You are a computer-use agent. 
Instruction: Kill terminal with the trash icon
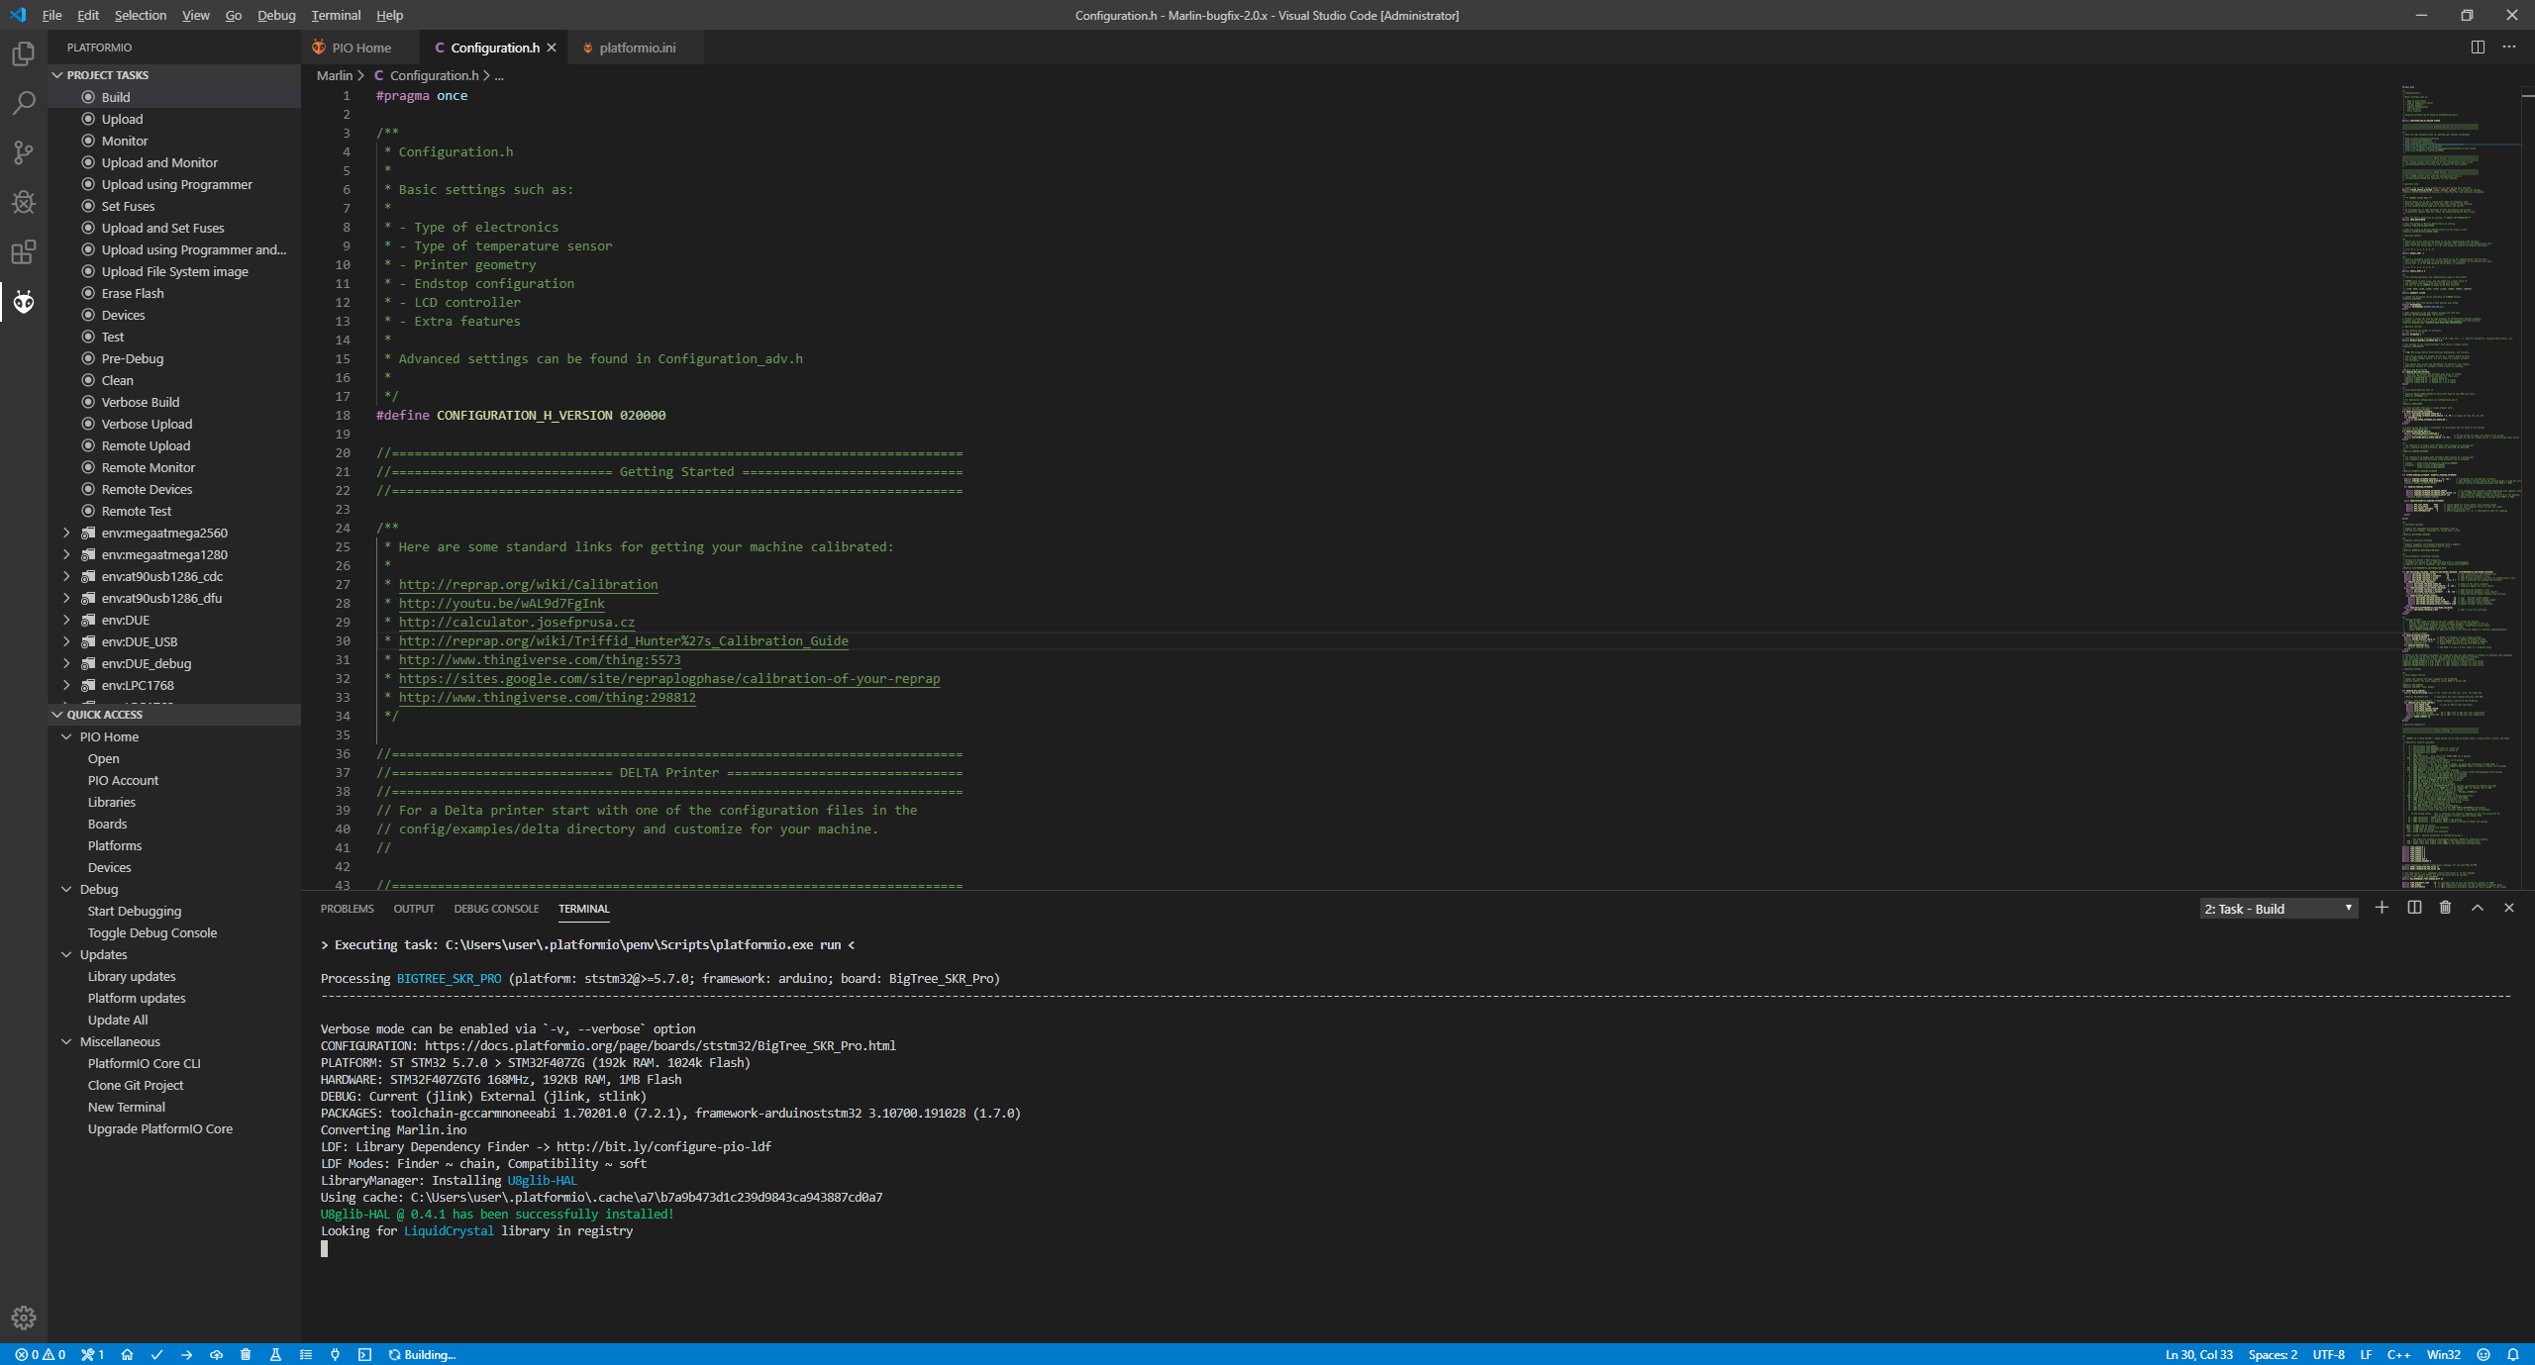coord(2445,908)
